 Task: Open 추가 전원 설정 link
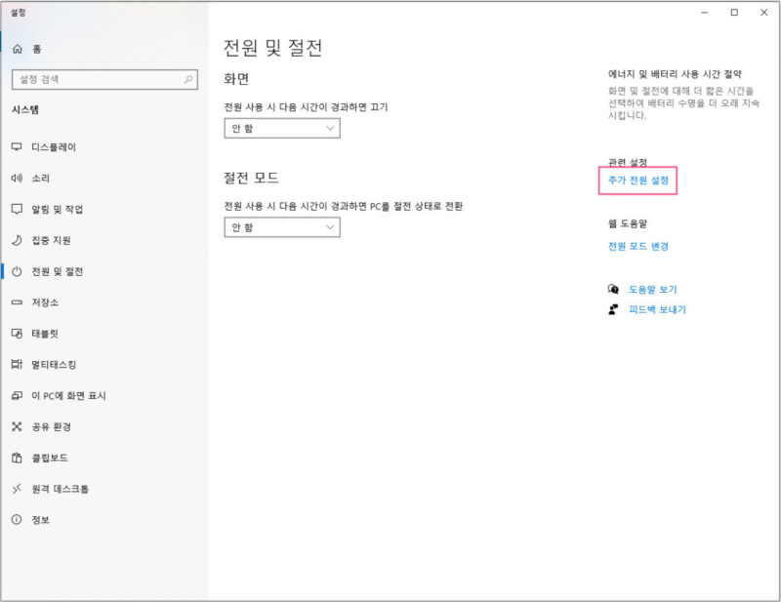pos(637,181)
